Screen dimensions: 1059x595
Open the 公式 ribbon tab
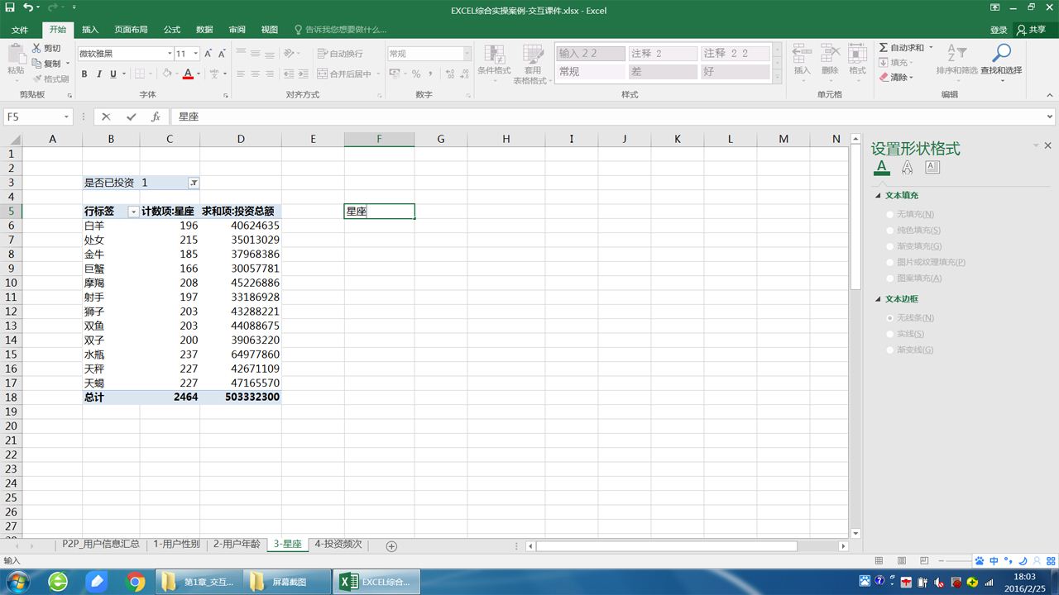click(x=172, y=30)
